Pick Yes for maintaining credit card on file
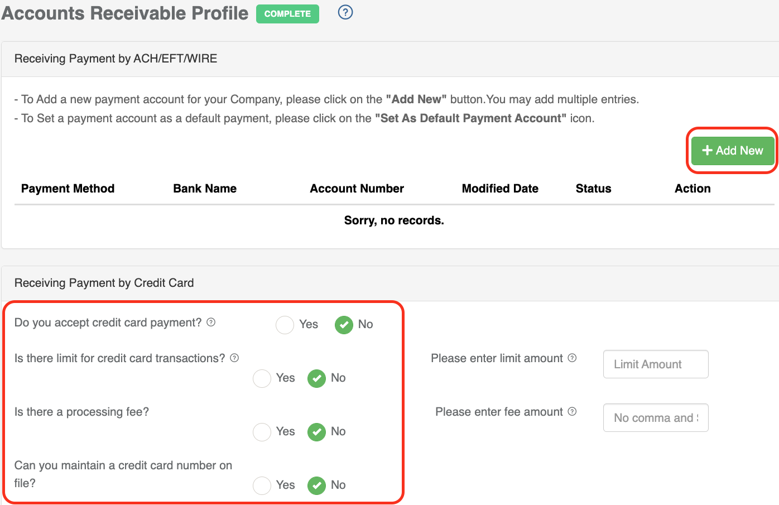Screen dimensions: 779x505 [262, 485]
